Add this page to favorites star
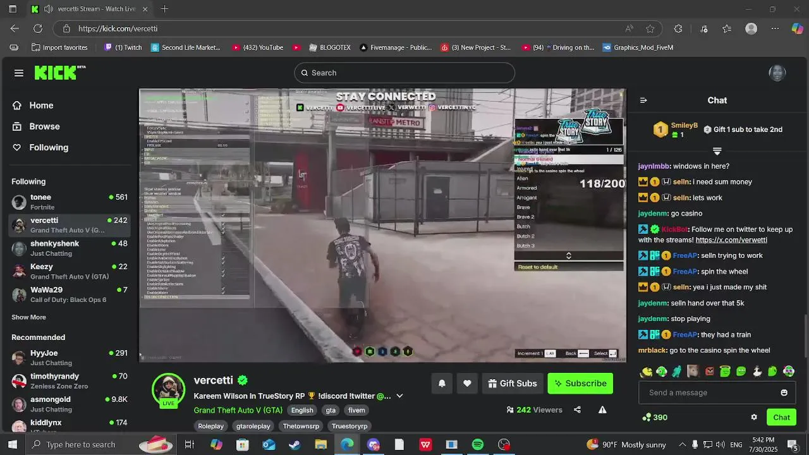The height and width of the screenshot is (455, 809). 650,28
